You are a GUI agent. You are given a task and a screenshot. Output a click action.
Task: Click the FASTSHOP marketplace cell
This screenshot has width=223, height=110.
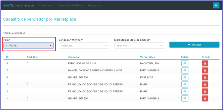(146, 77)
